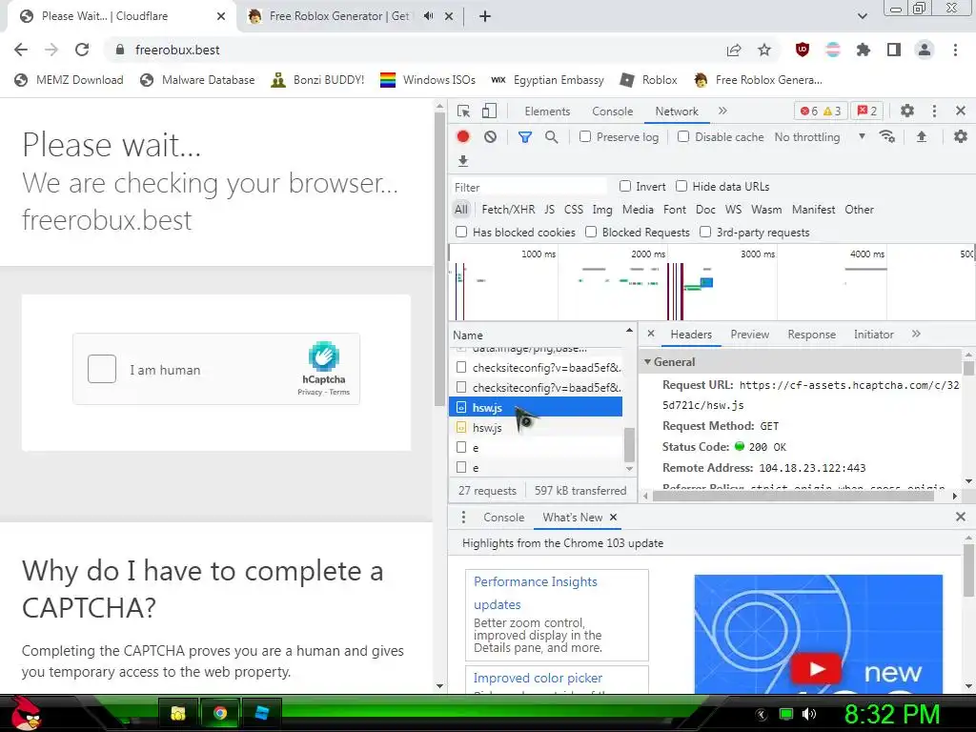Open network search magnifier
This screenshot has width=976, height=732.
coord(552,137)
